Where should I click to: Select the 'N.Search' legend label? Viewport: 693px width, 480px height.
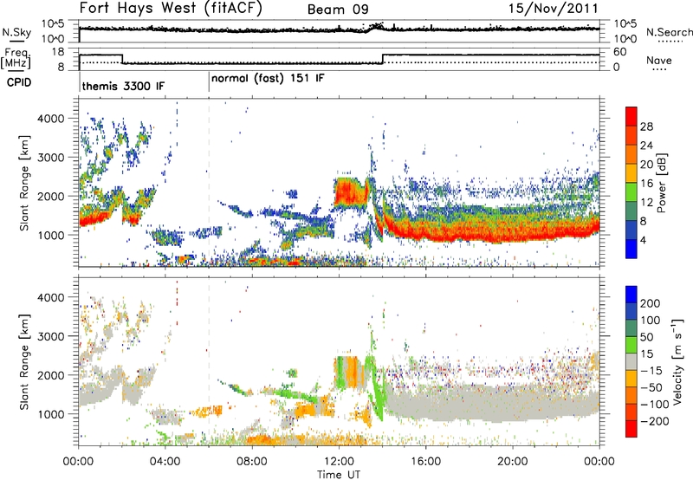click(x=669, y=32)
